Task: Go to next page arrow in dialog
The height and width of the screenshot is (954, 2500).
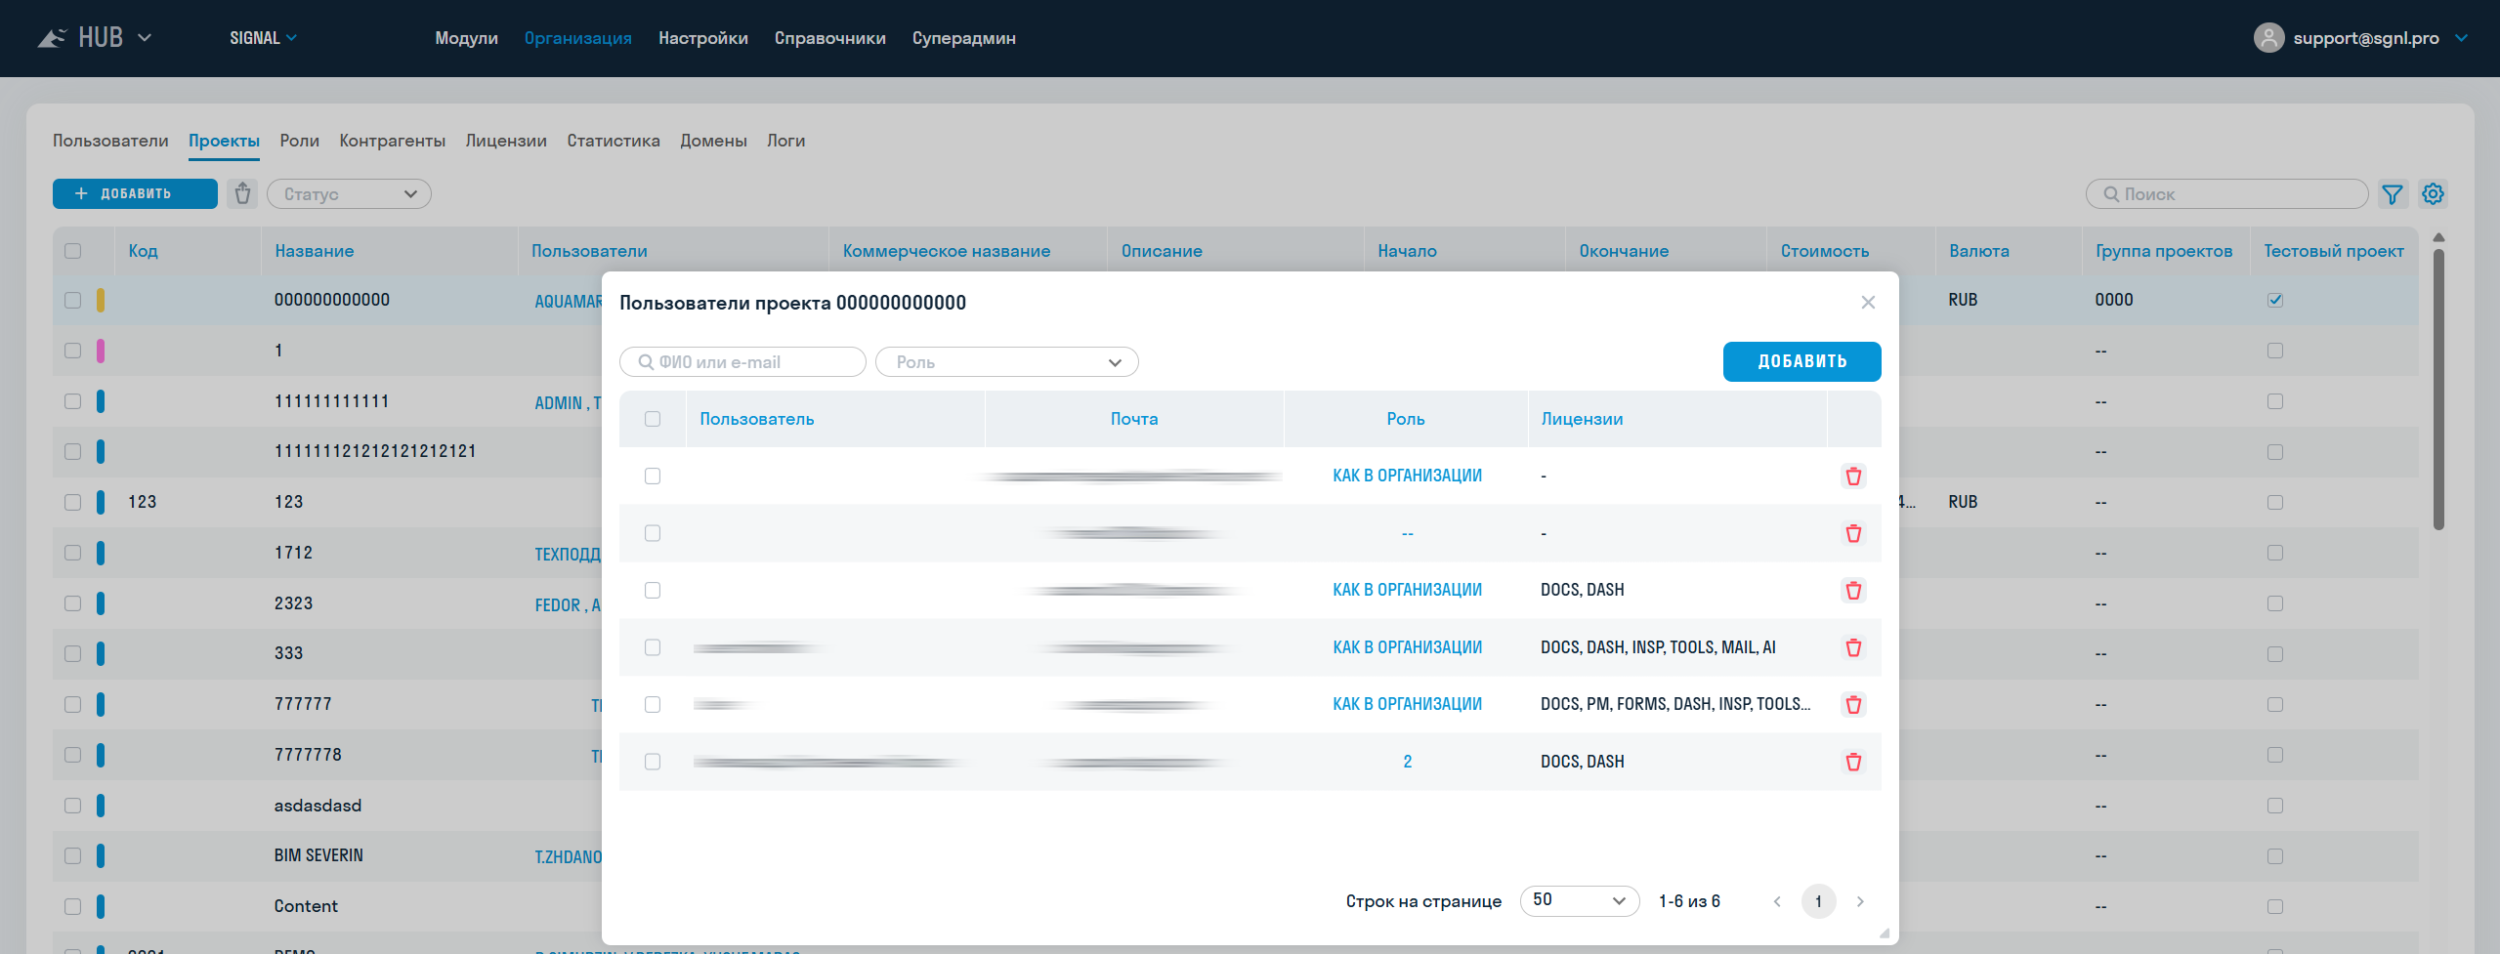Action: click(1860, 901)
